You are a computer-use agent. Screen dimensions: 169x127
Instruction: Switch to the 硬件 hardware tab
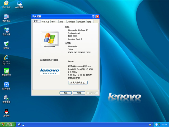pyautogui.click(x=54, y=21)
